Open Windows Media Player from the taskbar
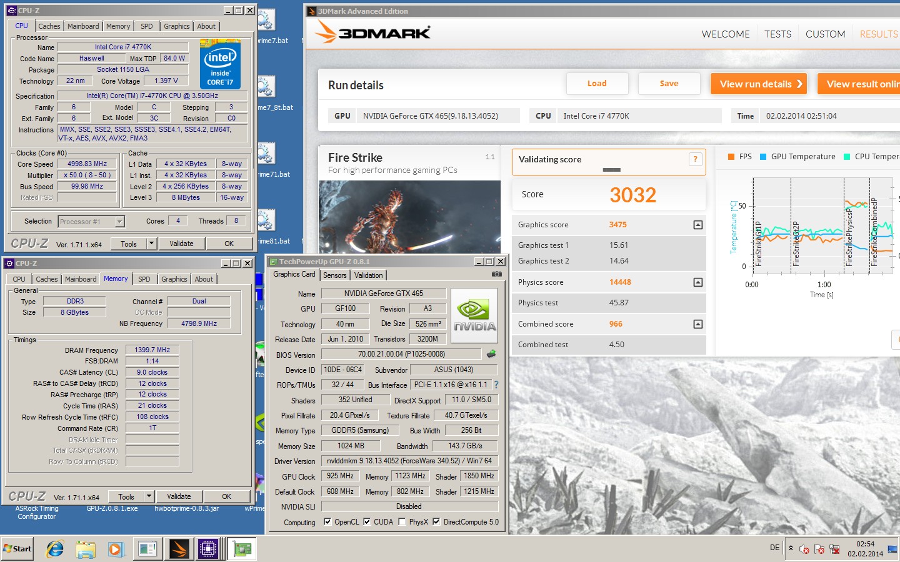 [116, 549]
